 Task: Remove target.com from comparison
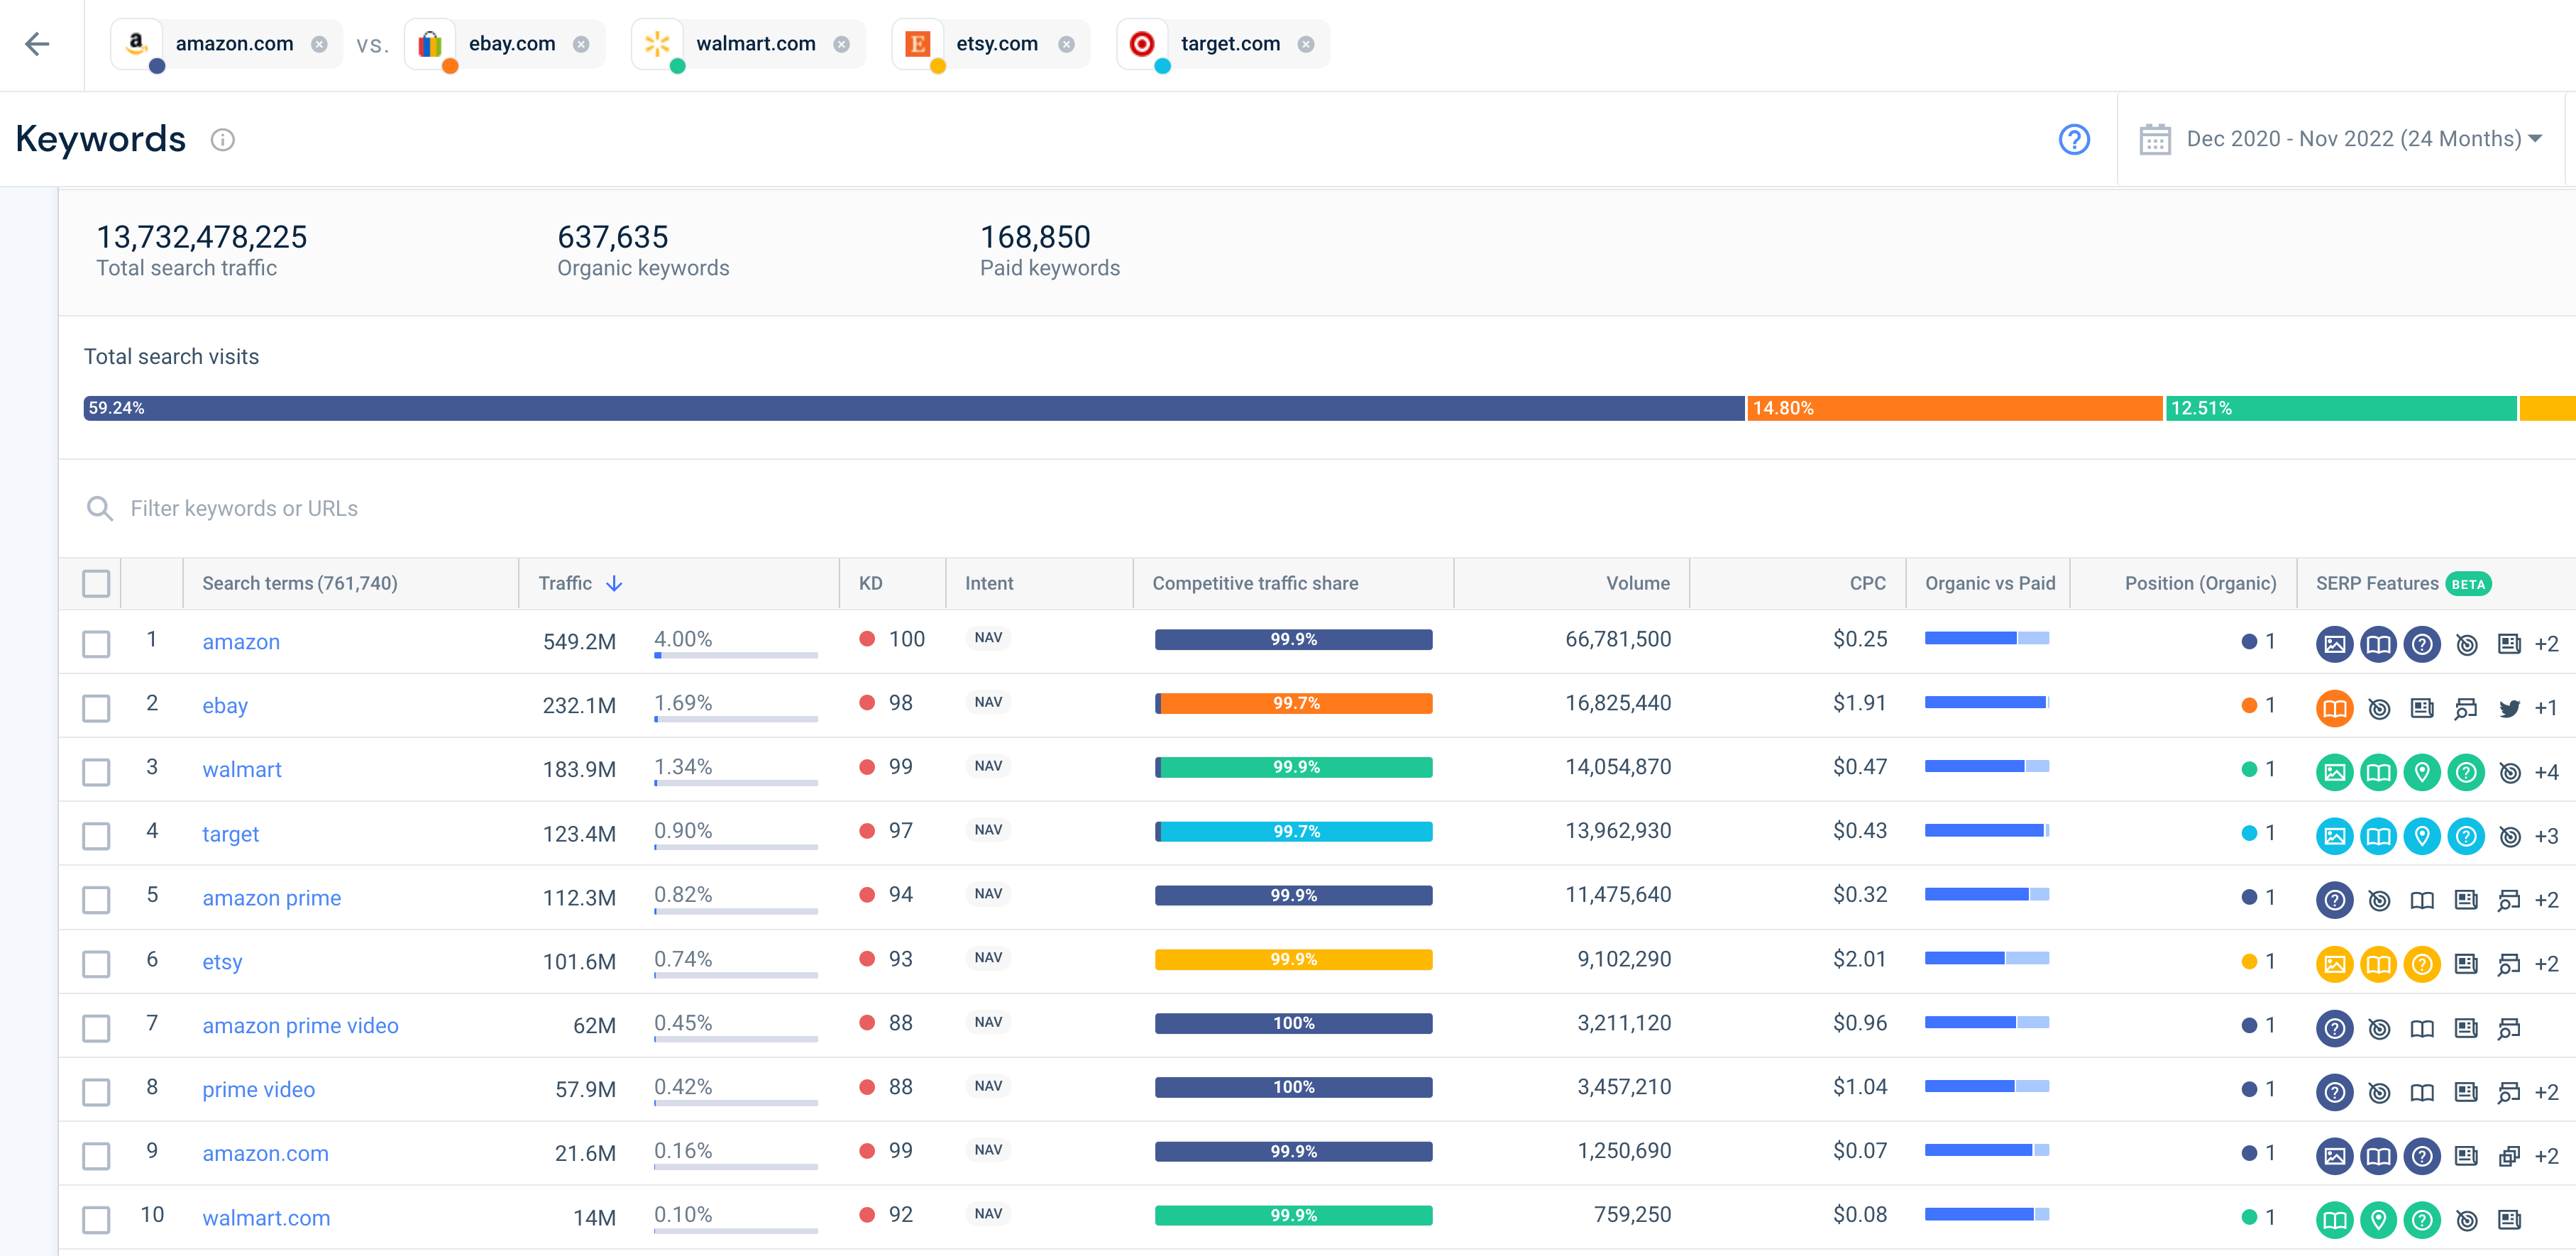tap(1306, 44)
